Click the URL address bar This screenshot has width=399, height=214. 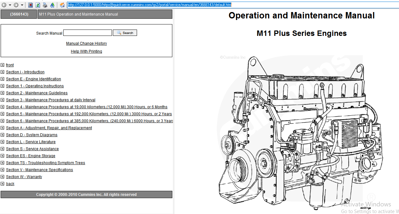click(233, 5)
